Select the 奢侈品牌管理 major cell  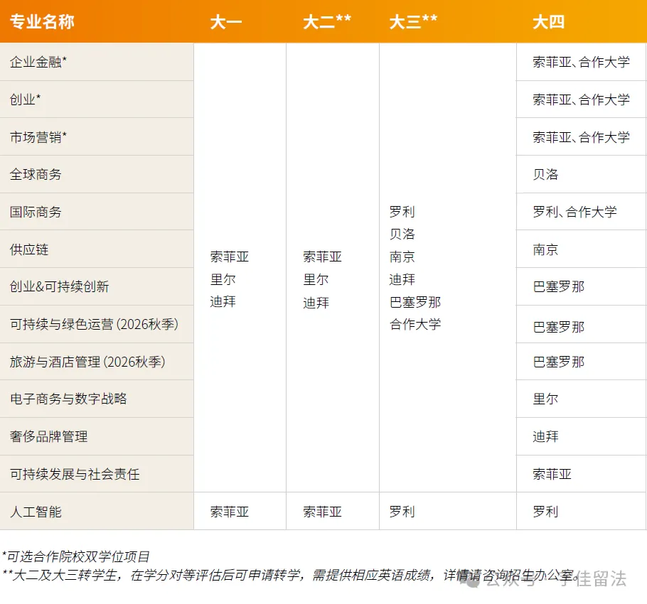[x=97, y=436]
